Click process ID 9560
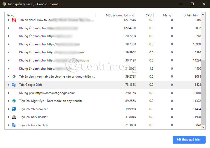 click(x=198, y=20)
